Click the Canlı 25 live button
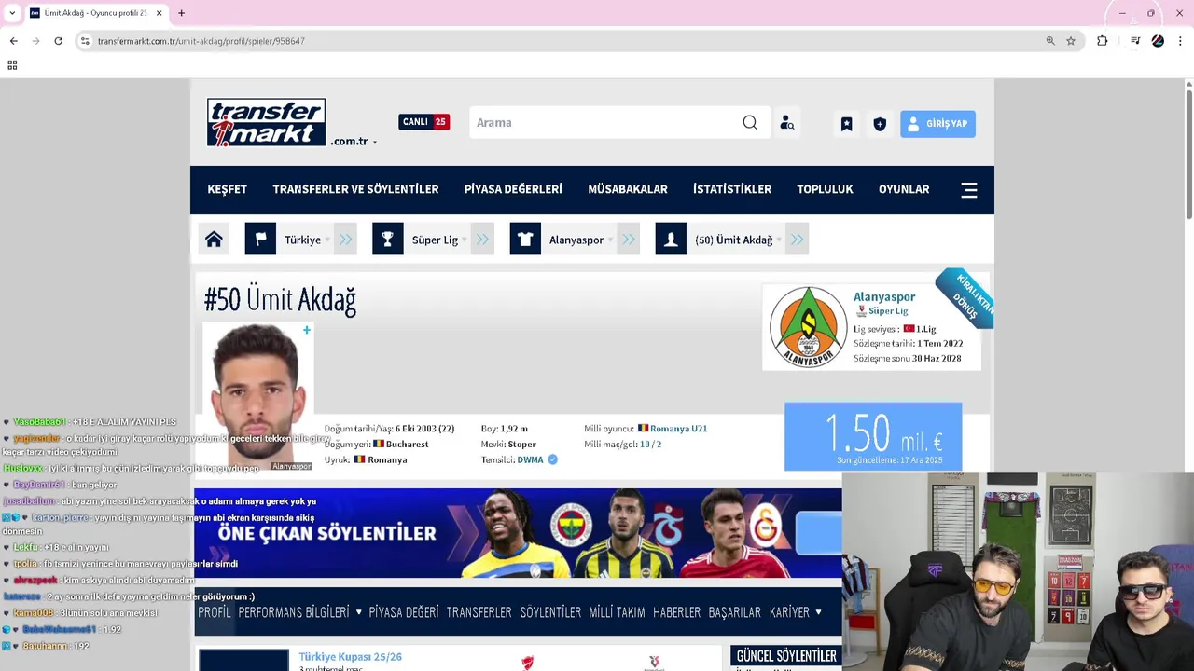The image size is (1194, 671). [424, 122]
